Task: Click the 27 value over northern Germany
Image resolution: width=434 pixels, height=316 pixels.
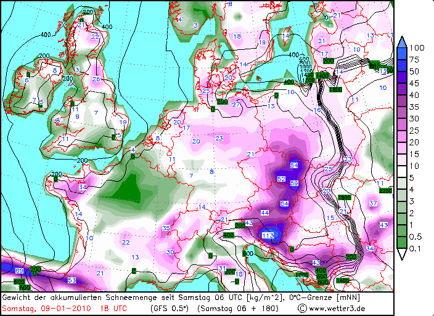Action: 236,105
